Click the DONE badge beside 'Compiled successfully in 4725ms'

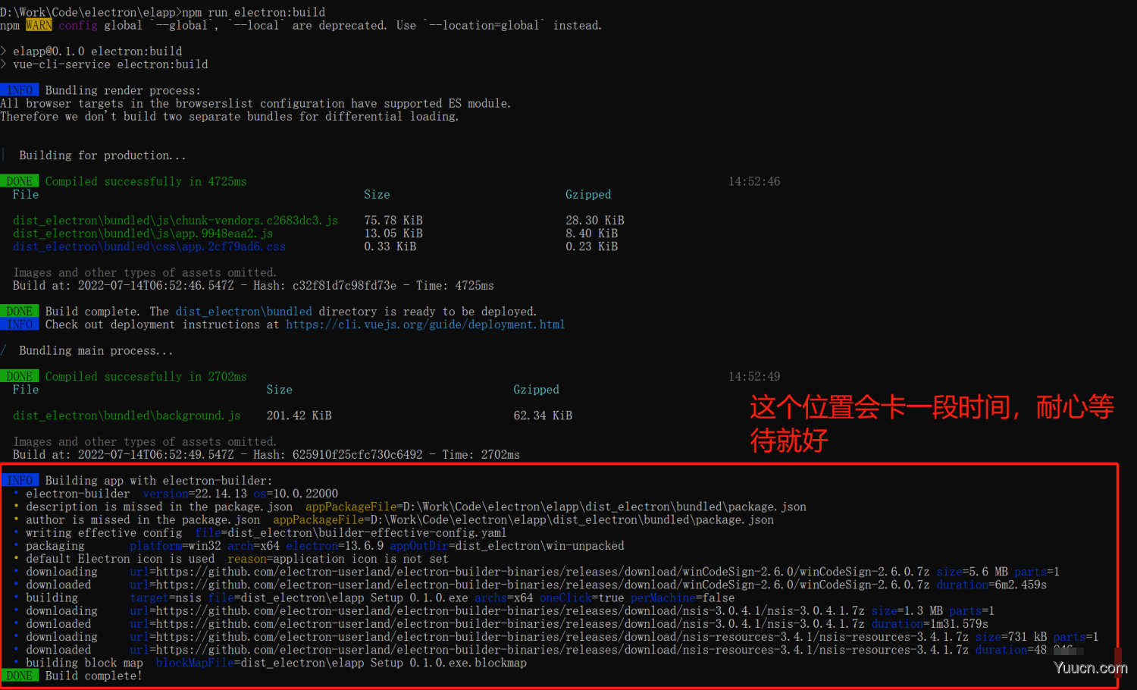click(x=20, y=181)
